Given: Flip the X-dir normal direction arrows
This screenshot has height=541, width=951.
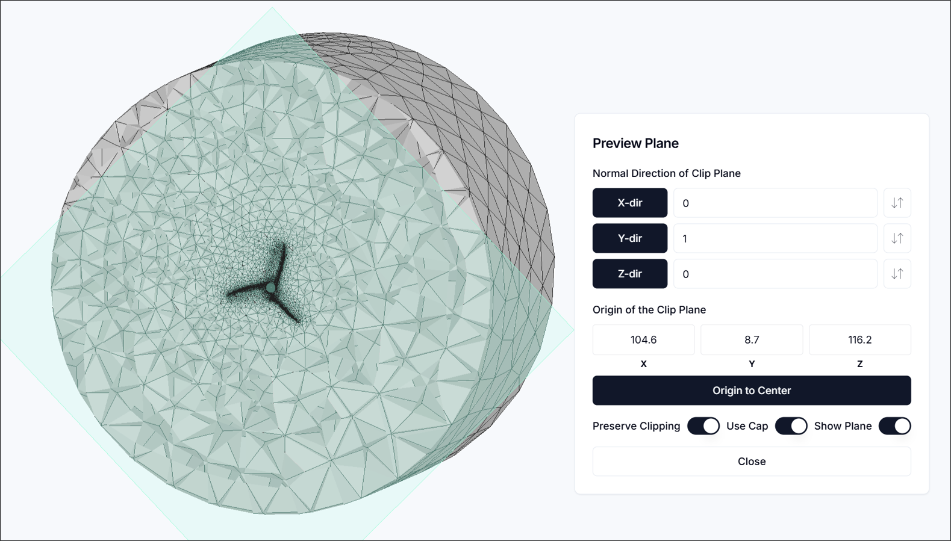Looking at the screenshot, I should pyautogui.click(x=897, y=203).
